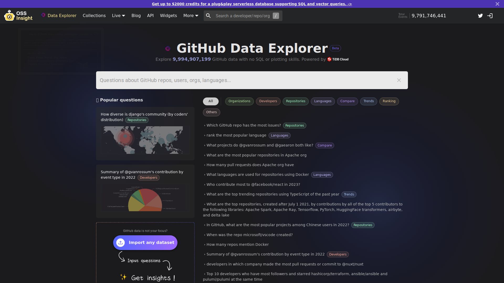Click inside the questions input box

coord(236,80)
